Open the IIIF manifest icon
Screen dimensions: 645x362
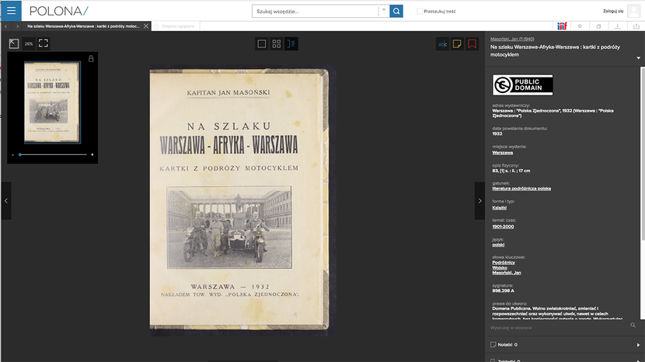coord(563,26)
